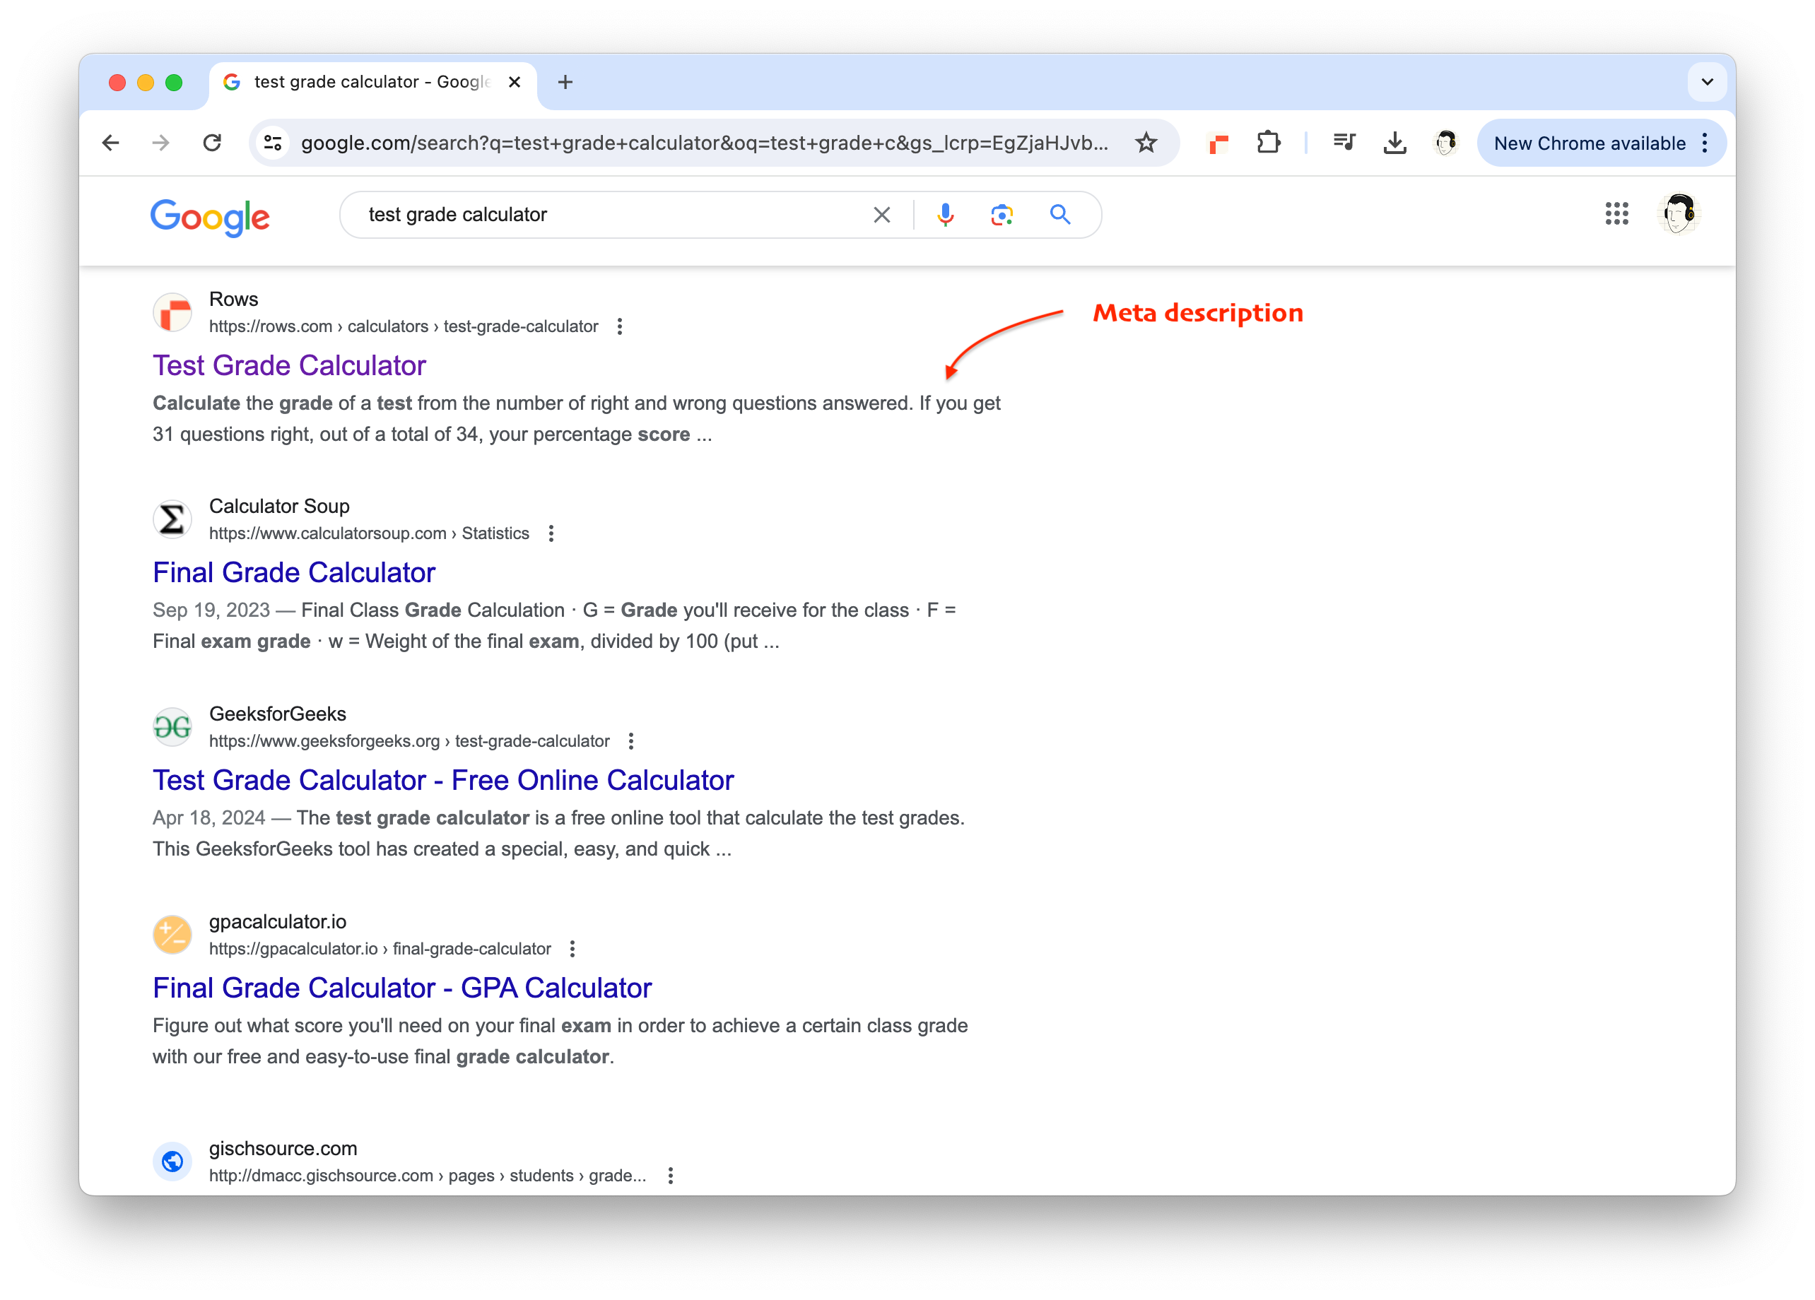Screen dimensions: 1815x1300
Task: Click the Rows site favicon
Action: click(172, 313)
